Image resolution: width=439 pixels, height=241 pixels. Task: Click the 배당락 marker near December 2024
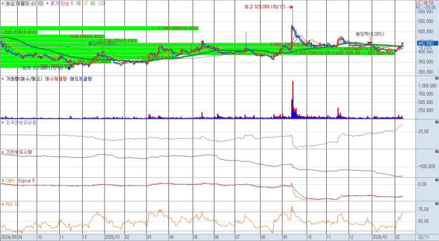(x=102, y=44)
